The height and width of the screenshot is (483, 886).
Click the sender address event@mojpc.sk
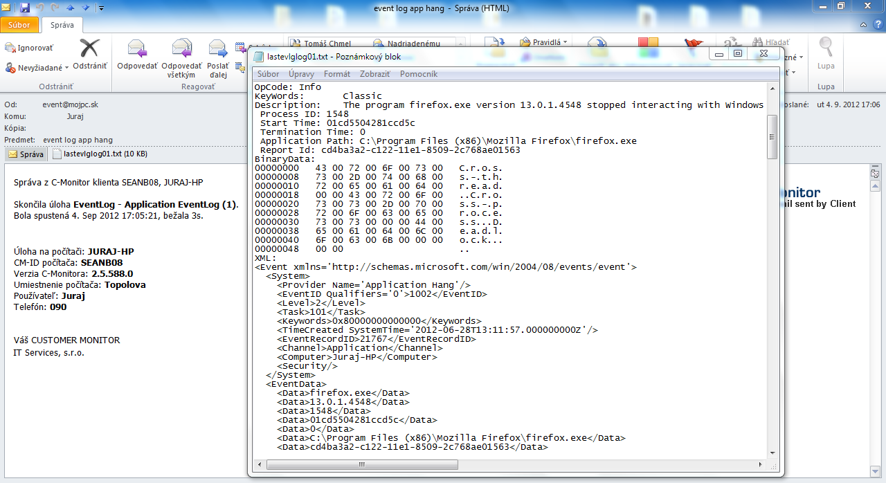[70, 104]
